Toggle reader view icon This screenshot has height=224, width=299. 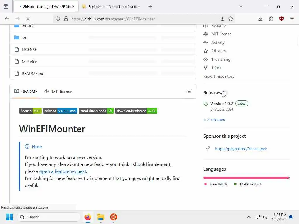point(222,19)
